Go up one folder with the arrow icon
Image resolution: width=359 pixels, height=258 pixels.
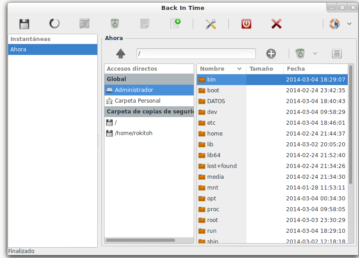pos(121,54)
